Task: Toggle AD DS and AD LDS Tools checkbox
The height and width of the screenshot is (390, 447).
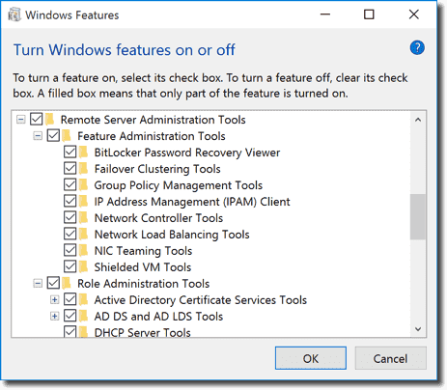Action: 70,316
